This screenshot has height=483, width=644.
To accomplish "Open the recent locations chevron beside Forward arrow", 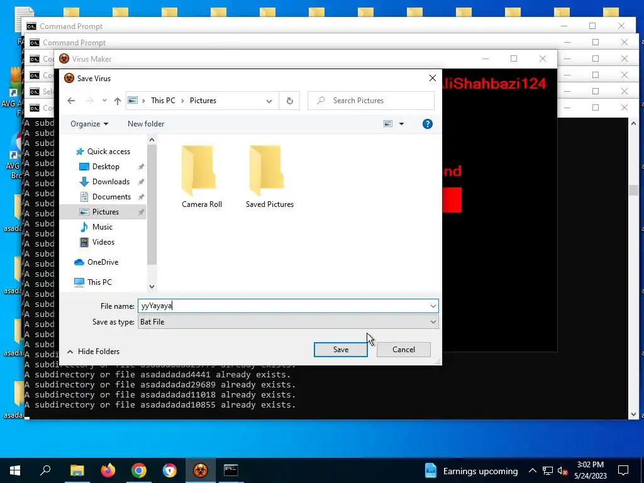I will 104,101.
